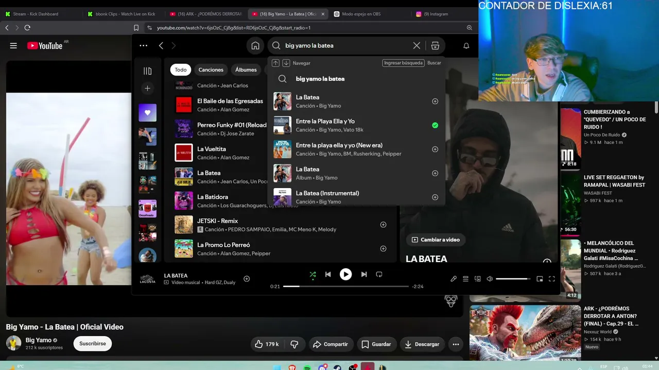Create a new playlist with plus icon

[x=148, y=88]
